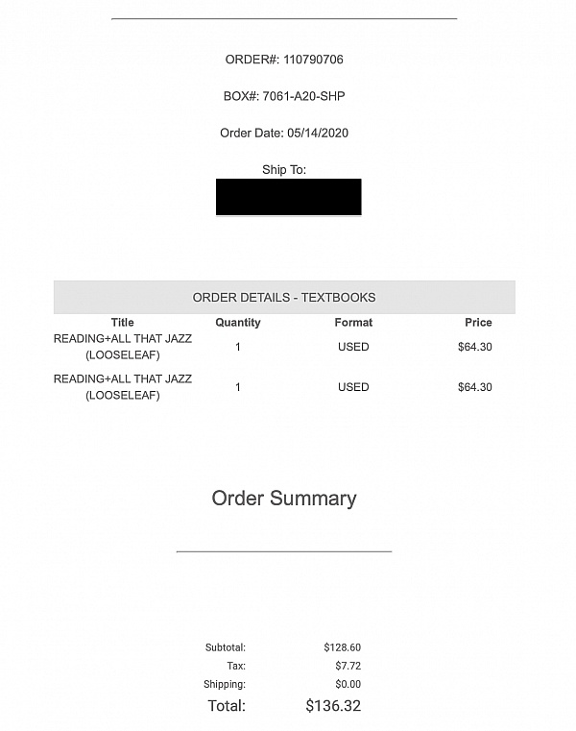
Task: Click the second item's quantity value
Action: click(x=238, y=387)
